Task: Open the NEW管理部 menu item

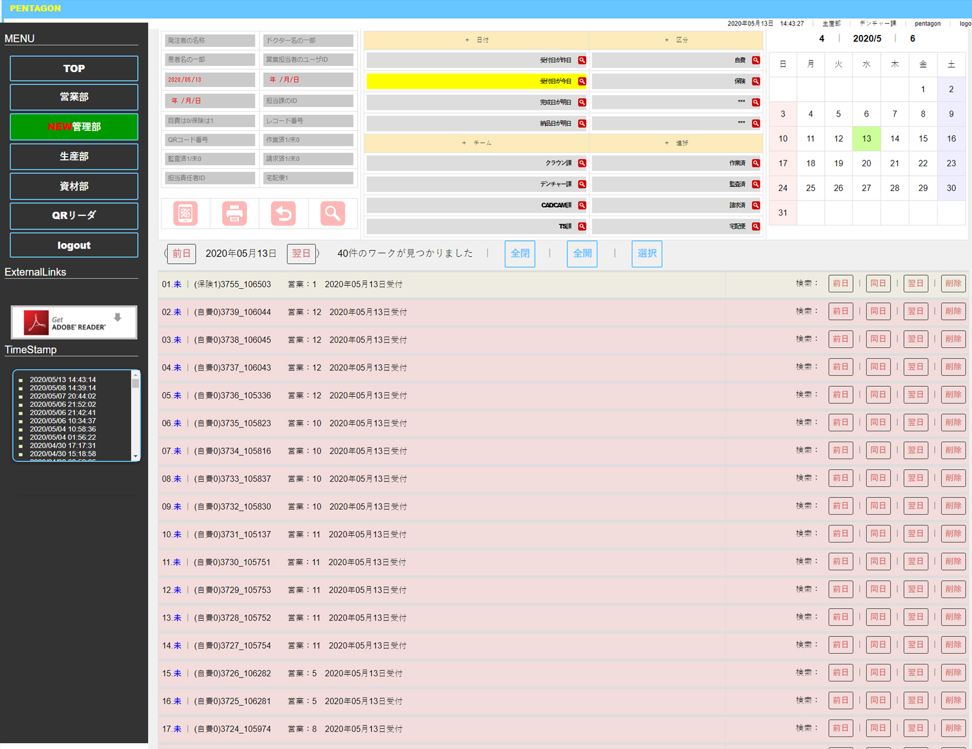Action: click(x=74, y=127)
